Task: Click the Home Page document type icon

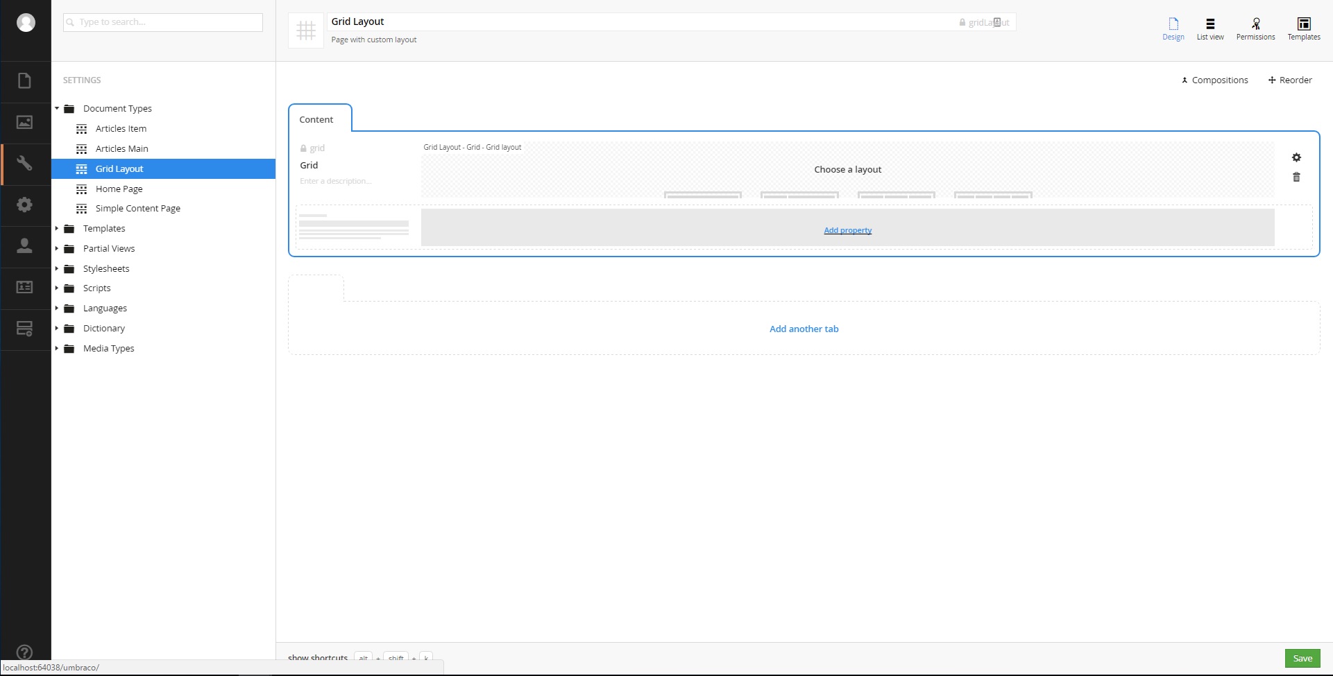Action: click(82, 189)
